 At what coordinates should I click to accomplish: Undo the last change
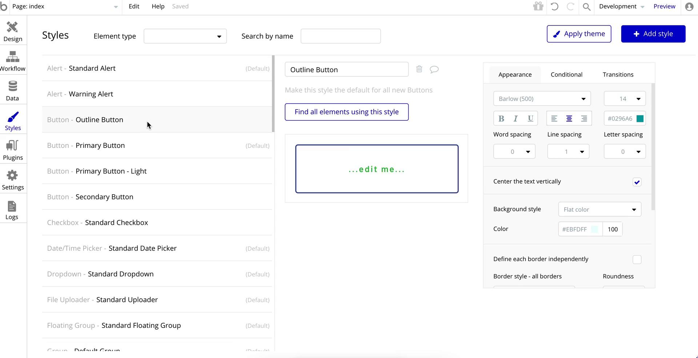(554, 6)
